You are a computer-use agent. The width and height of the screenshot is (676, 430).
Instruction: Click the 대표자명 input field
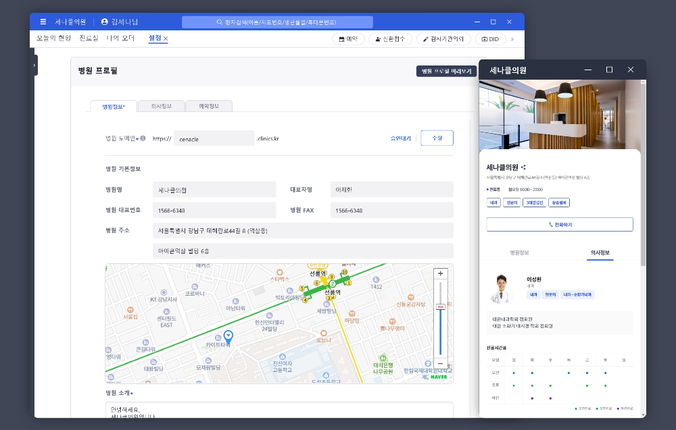click(392, 190)
